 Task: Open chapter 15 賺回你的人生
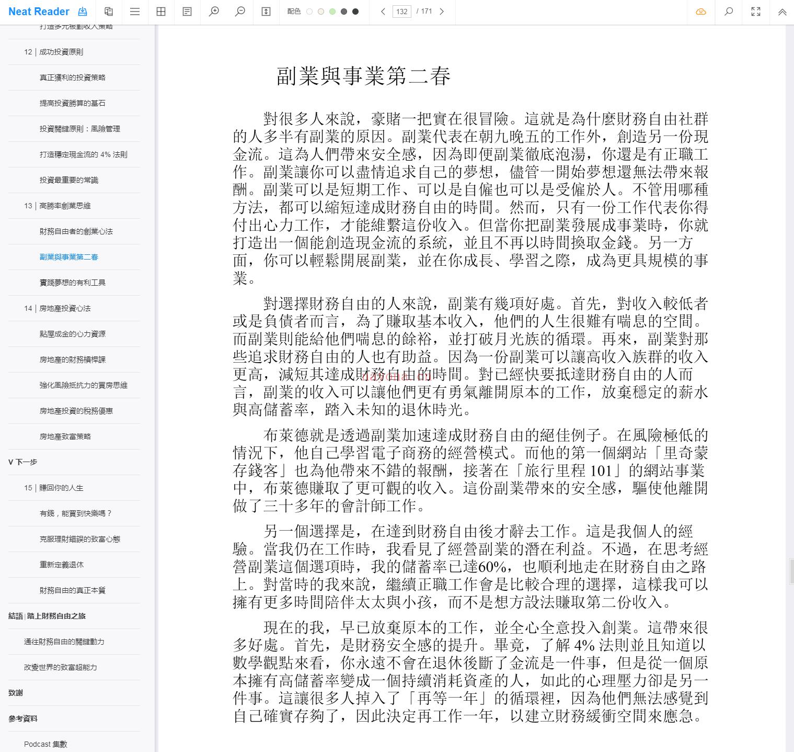click(x=53, y=488)
